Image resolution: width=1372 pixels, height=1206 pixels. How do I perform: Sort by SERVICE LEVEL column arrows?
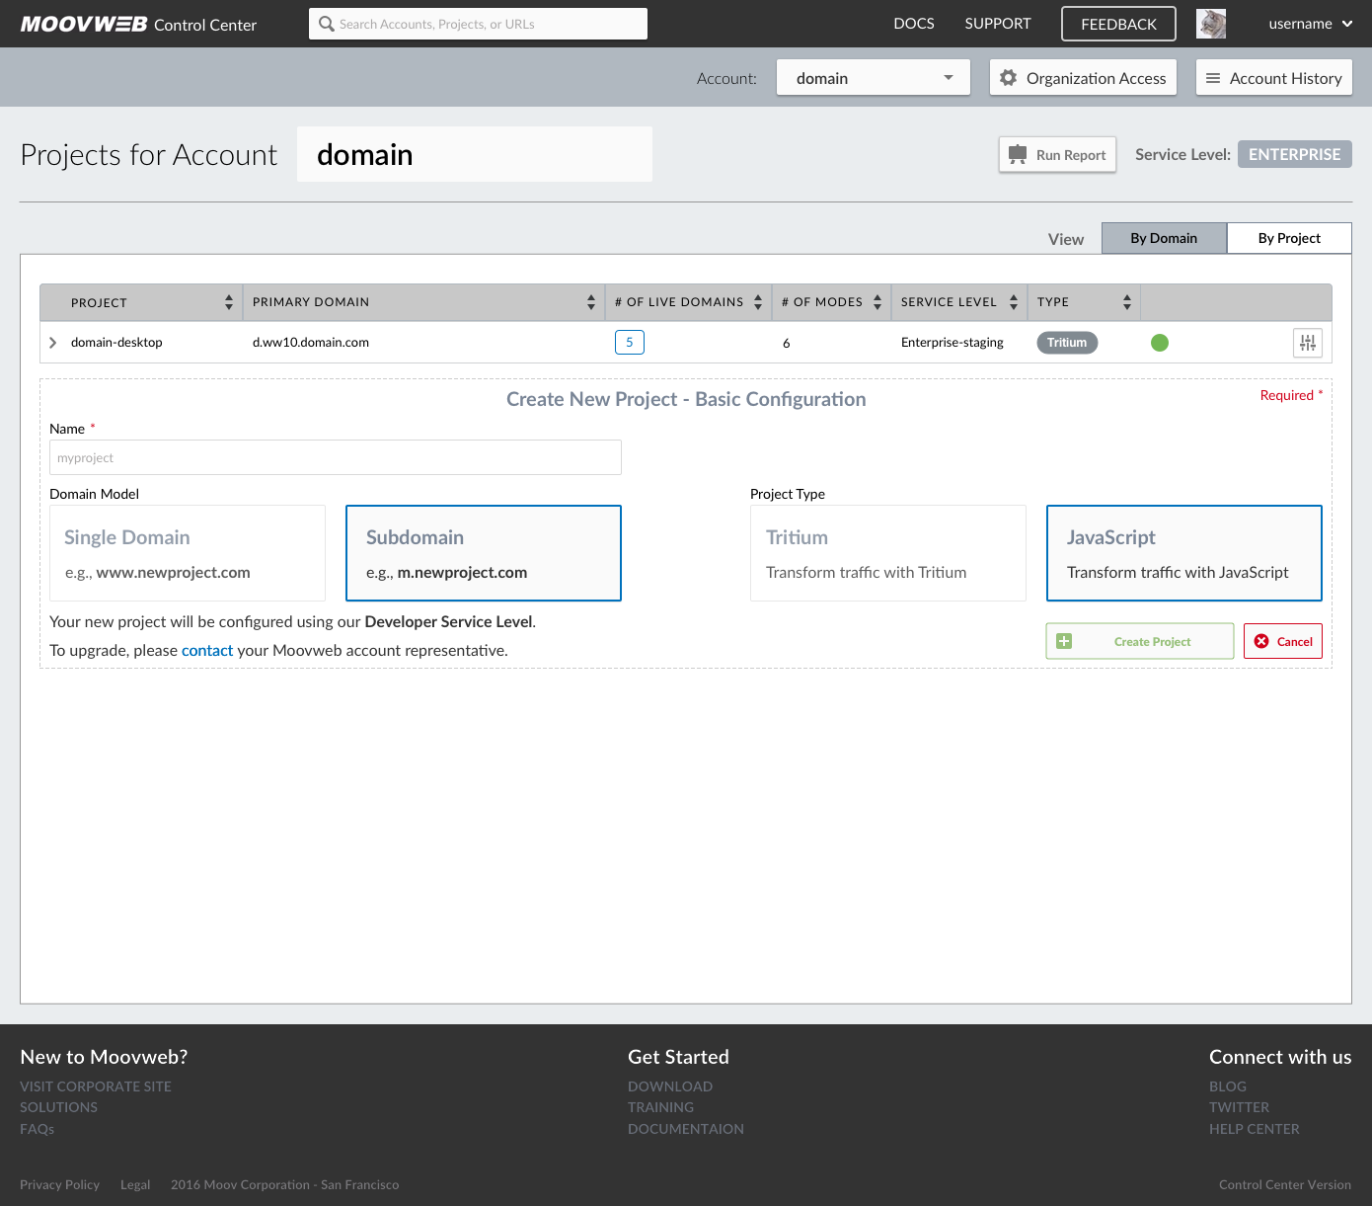pos(1014,302)
